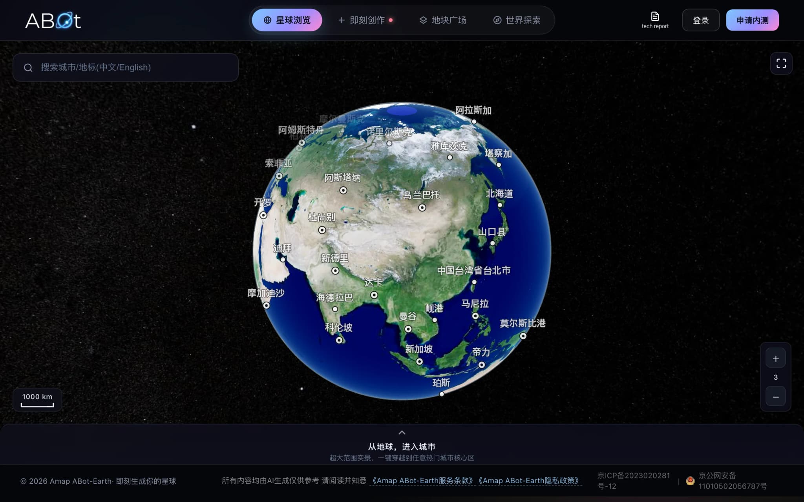Click the 登录 login button
The image size is (804, 502).
tap(701, 20)
